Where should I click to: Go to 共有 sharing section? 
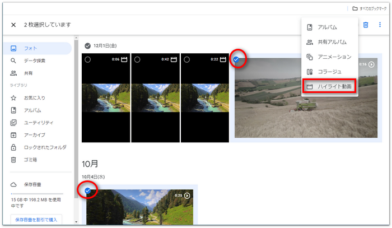(28, 73)
